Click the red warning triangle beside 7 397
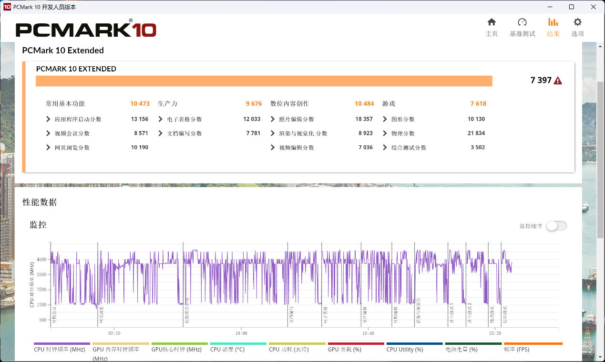Image resolution: width=605 pixels, height=362 pixels. tap(557, 81)
